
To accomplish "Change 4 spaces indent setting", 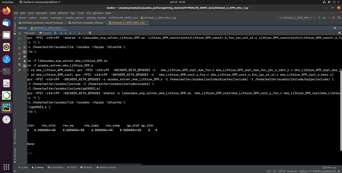I will click(x=292, y=171).
